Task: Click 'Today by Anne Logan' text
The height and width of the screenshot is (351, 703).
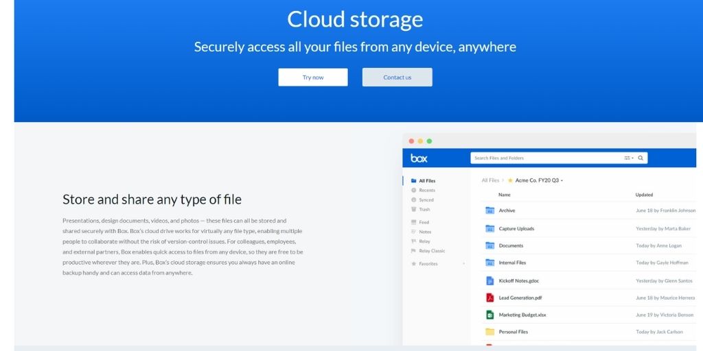Action: point(658,246)
